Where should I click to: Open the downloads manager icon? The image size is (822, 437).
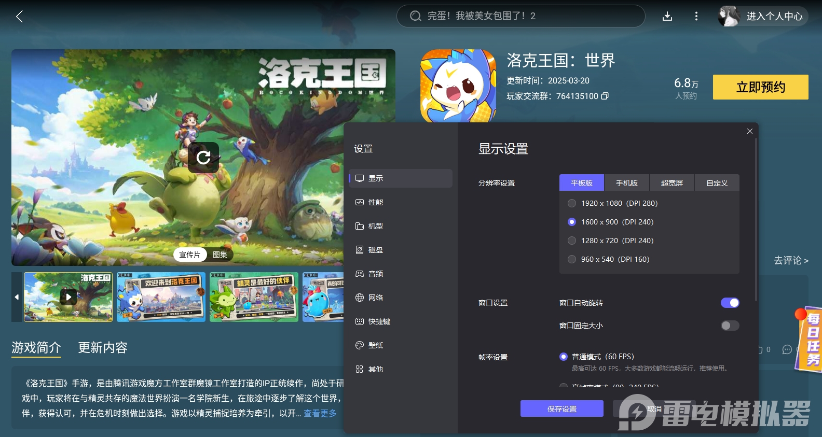click(667, 17)
